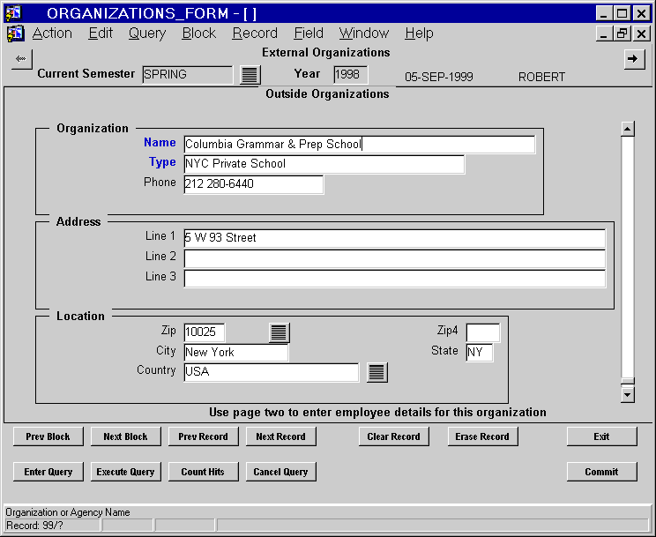
Task: Click the Country field showing USA
Action: [x=271, y=372]
